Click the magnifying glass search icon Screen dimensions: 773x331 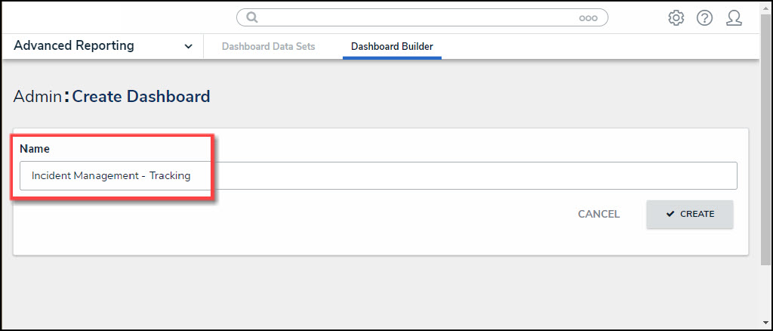click(x=252, y=17)
